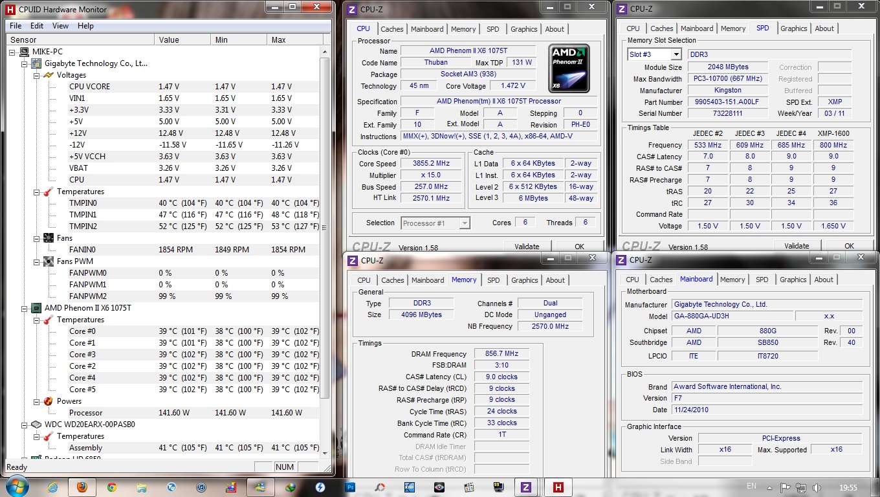Click OK in the CPU-Z processor window
Image resolution: width=880 pixels, height=497 pixels.
579,247
